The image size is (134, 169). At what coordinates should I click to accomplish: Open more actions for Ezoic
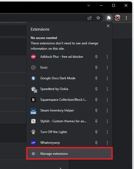107,67
